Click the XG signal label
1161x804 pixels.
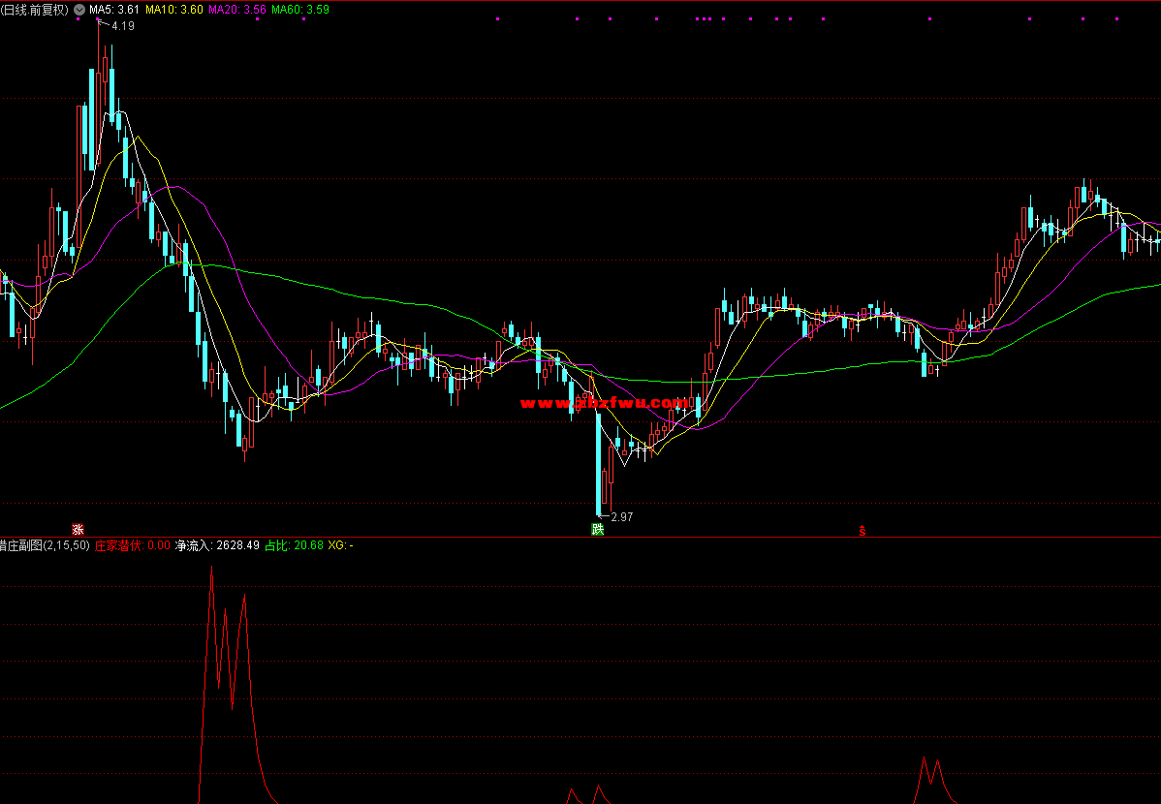(x=340, y=546)
